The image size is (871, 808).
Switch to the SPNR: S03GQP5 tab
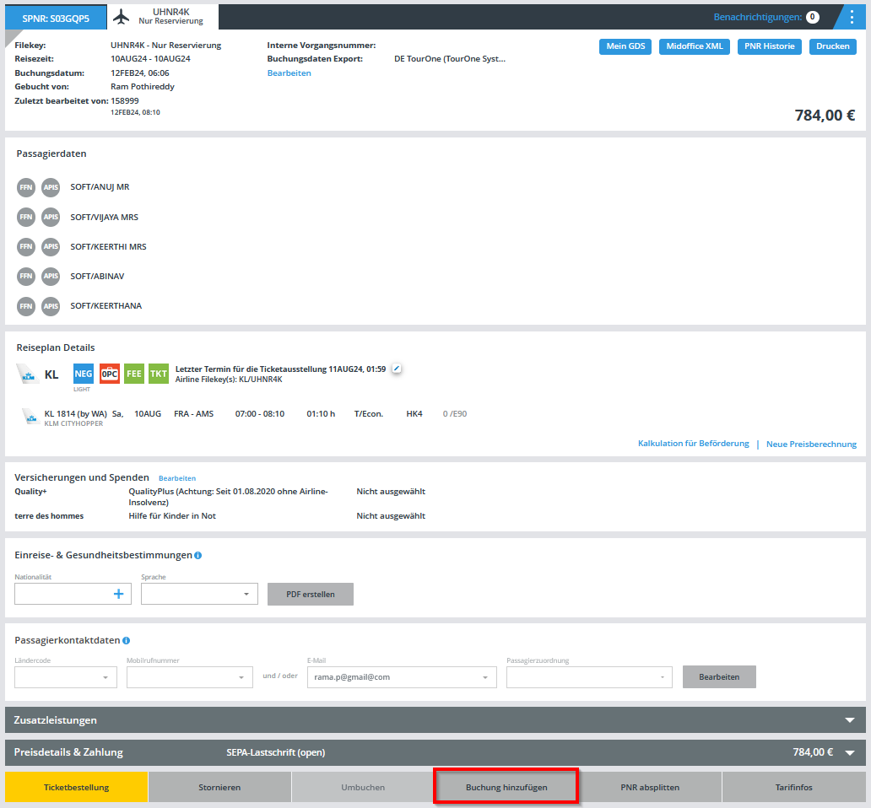pyautogui.click(x=56, y=17)
